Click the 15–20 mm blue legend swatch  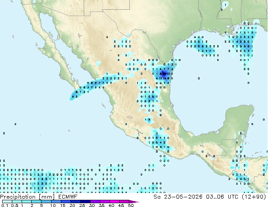click(x=66, y=202)
